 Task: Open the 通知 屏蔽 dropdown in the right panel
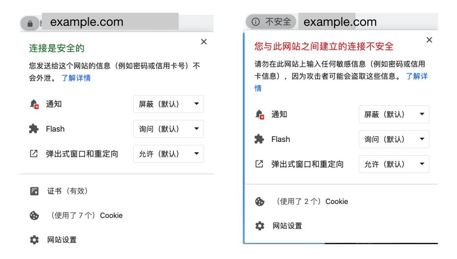coord(394,114)
